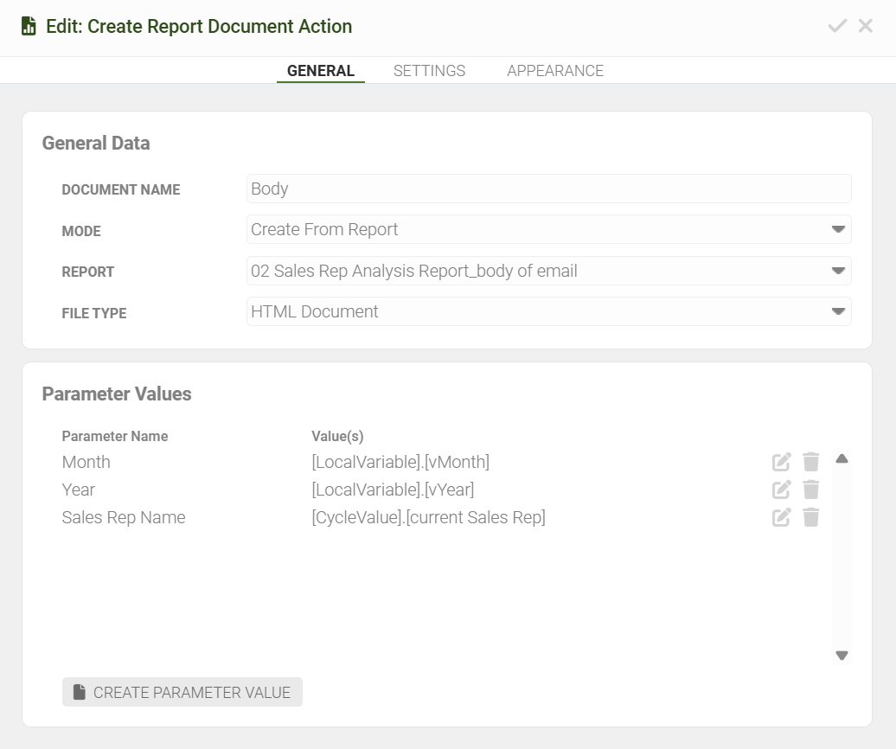Click the edit icon for Month parameter
Image resolution: width=896 pixels, height=749 pixels.
point(781,462)
